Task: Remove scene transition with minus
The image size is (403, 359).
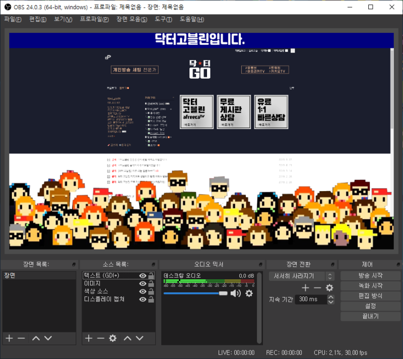Action: point(318,288)
